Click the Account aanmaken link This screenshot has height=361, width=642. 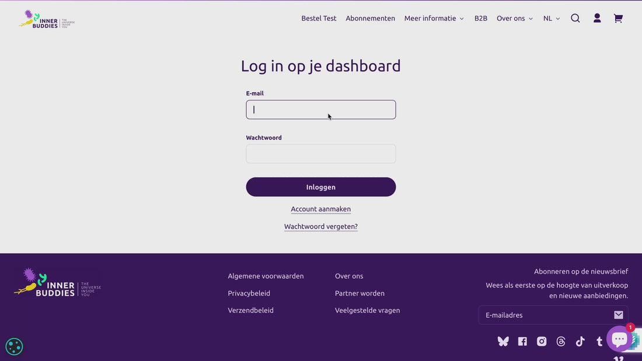point(321,209)
